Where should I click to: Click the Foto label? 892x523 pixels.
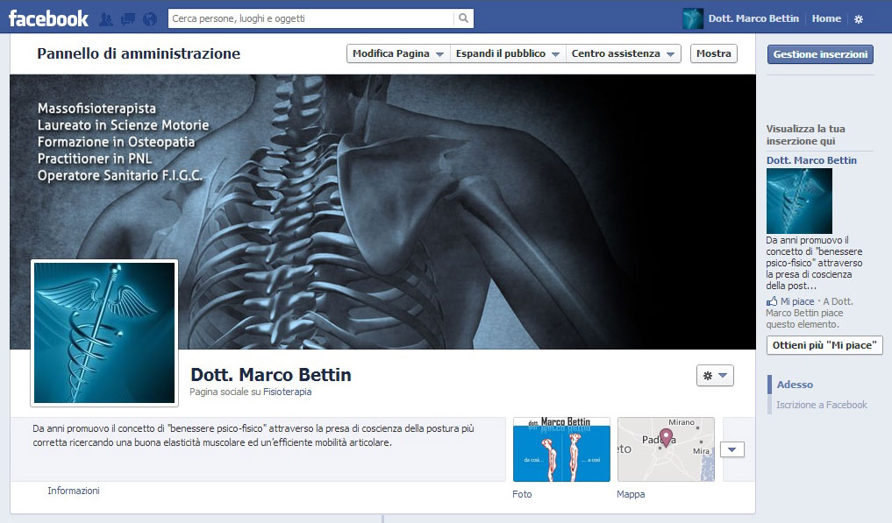(x=522, y=494)
